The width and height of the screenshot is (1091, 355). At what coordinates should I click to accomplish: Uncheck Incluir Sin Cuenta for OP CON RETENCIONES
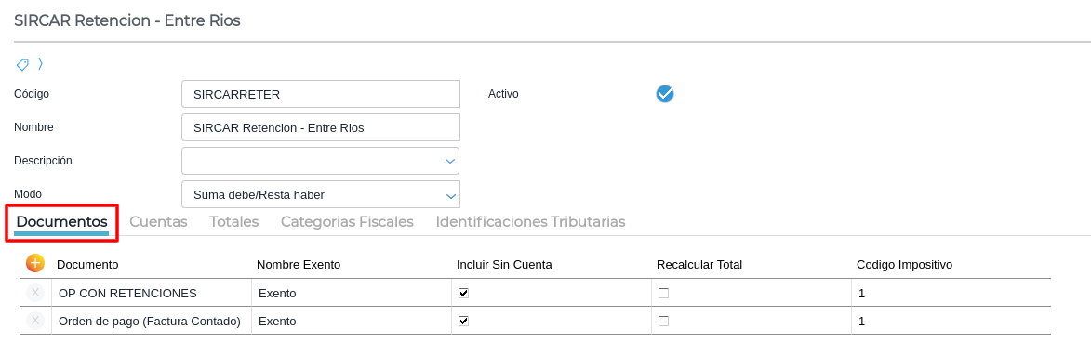(x=463, y=293)
